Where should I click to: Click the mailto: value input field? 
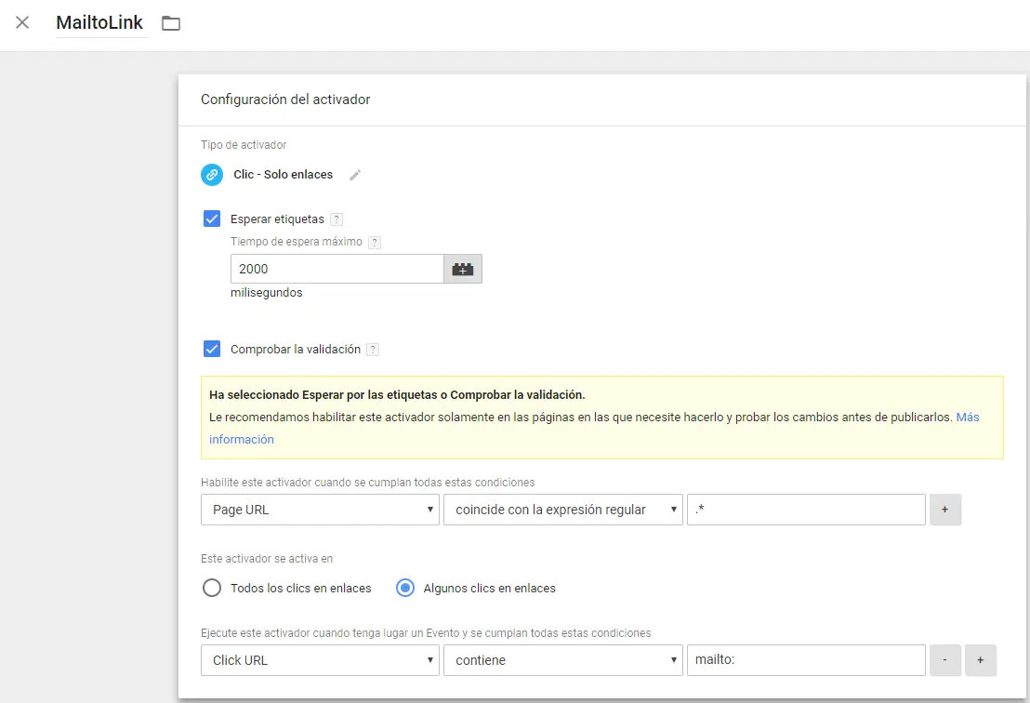[805, 660]
